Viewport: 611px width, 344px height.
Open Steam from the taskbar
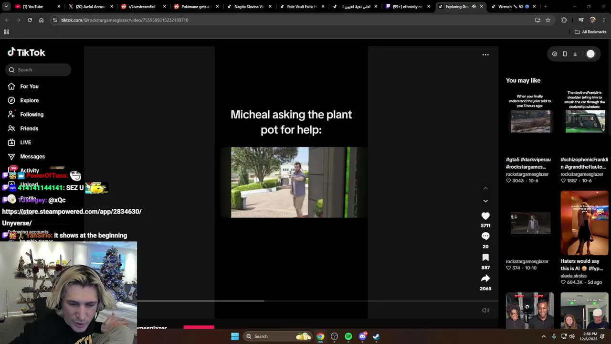[376, 336]
